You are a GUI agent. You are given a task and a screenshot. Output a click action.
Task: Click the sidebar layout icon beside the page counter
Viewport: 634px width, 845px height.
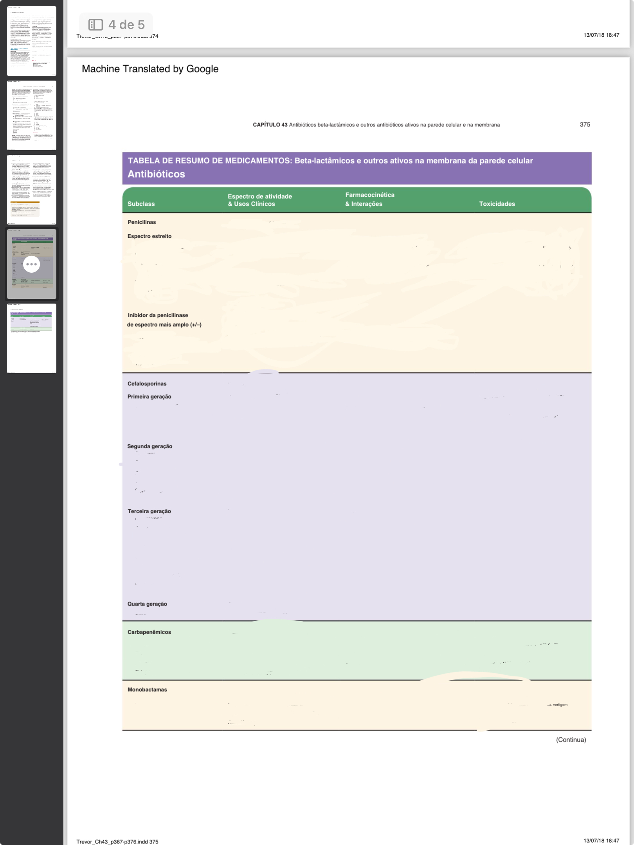[x=95, y=25]
